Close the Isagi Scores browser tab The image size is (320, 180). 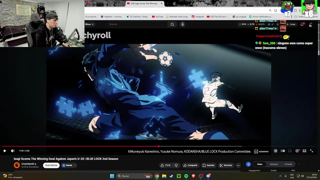pos(161,3)
